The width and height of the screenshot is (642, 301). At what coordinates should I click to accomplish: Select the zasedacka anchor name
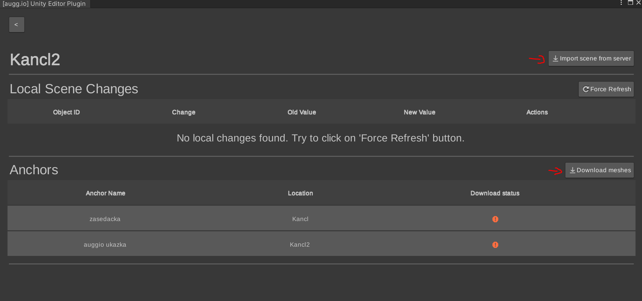(x=105, y=219)
